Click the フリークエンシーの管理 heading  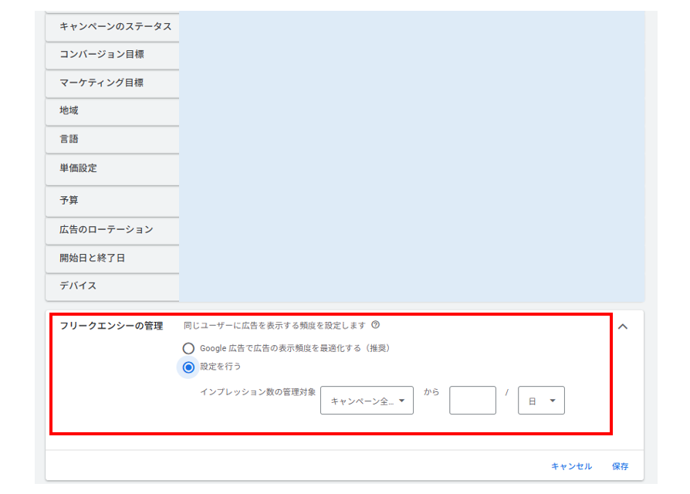[111, 326]
